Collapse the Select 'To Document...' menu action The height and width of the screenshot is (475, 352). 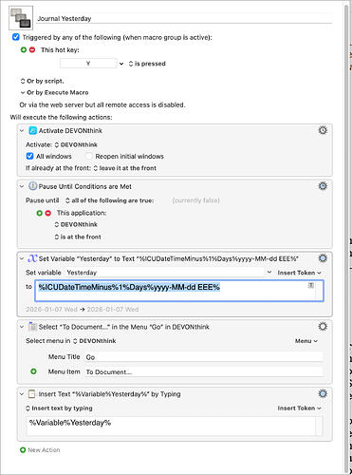coord(22,327)
